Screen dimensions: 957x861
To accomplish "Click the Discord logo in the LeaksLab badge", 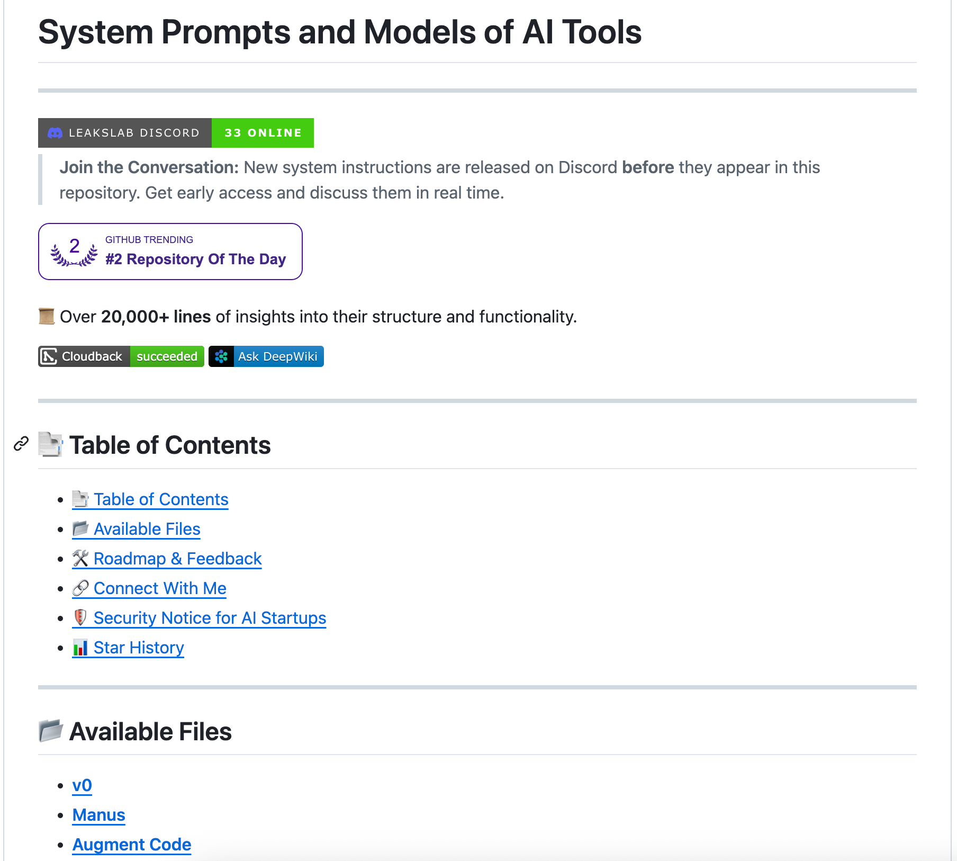I will point(55,133).
